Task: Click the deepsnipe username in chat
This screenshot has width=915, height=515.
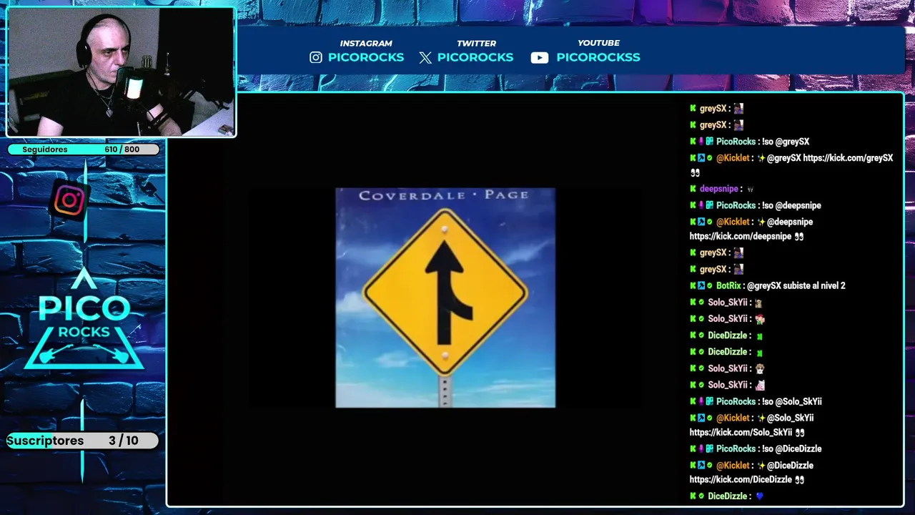Action: 720,189
